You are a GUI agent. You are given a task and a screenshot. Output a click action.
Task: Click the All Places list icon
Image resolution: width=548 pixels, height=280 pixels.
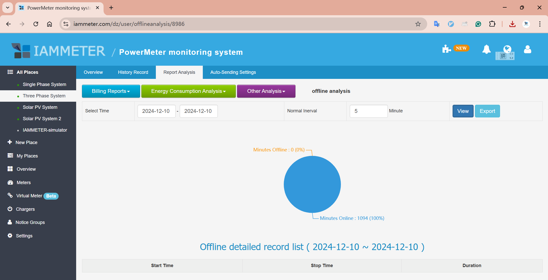10,72
